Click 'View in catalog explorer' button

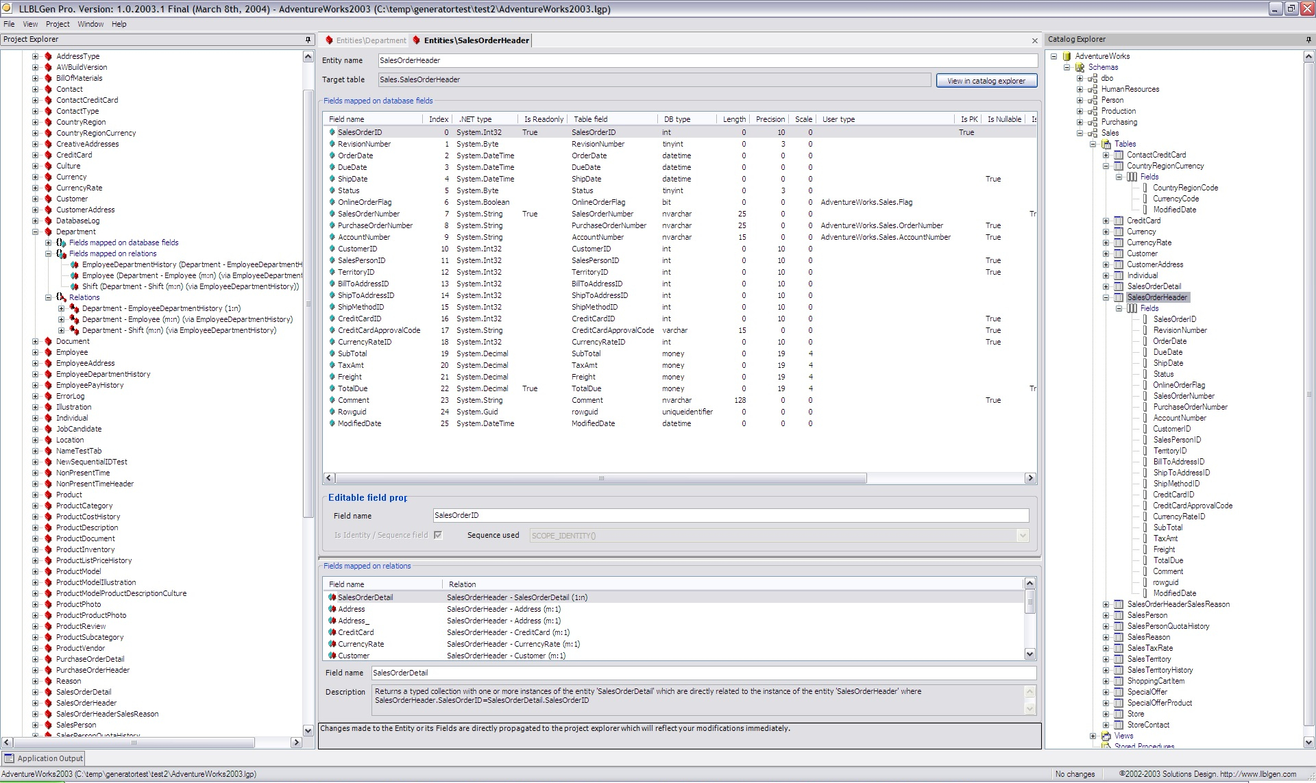point(986,80)
